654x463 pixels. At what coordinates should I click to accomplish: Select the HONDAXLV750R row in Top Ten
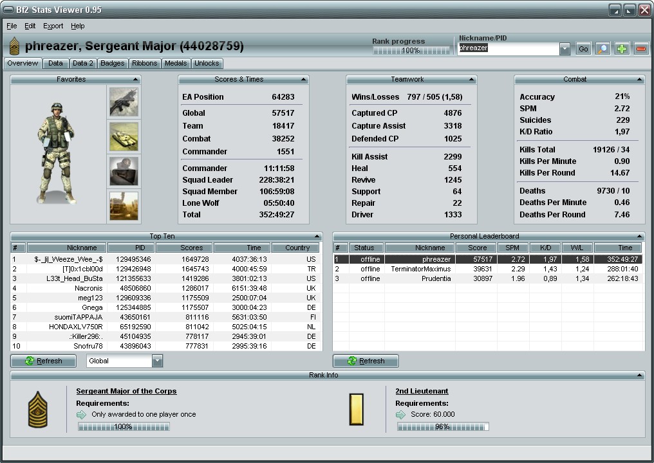pyautogui.click(x=166, y=327)
